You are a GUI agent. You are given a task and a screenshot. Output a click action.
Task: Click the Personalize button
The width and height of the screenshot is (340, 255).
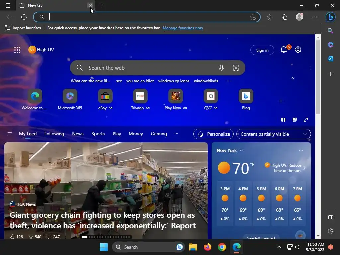[213, 134]
